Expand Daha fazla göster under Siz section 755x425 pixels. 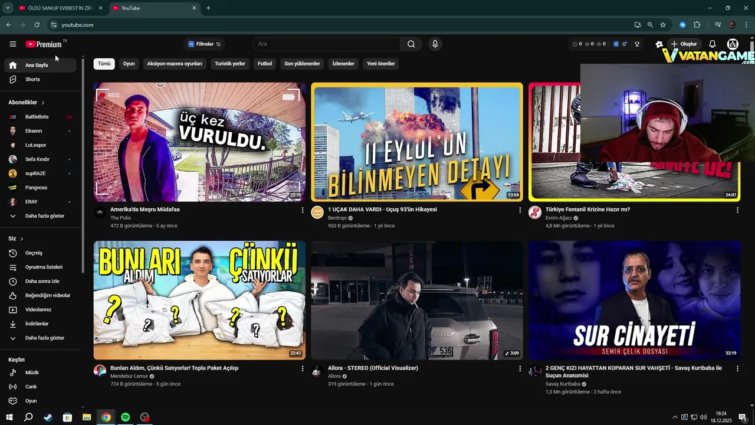(x=40, y=338)
